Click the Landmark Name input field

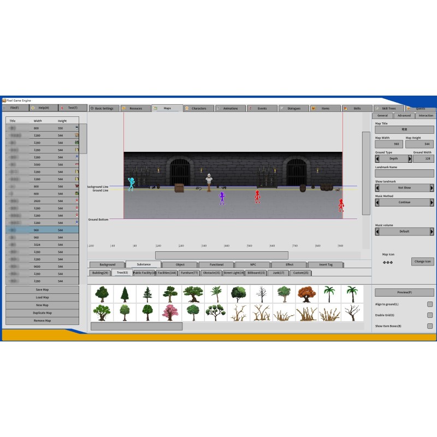[404, 173]
